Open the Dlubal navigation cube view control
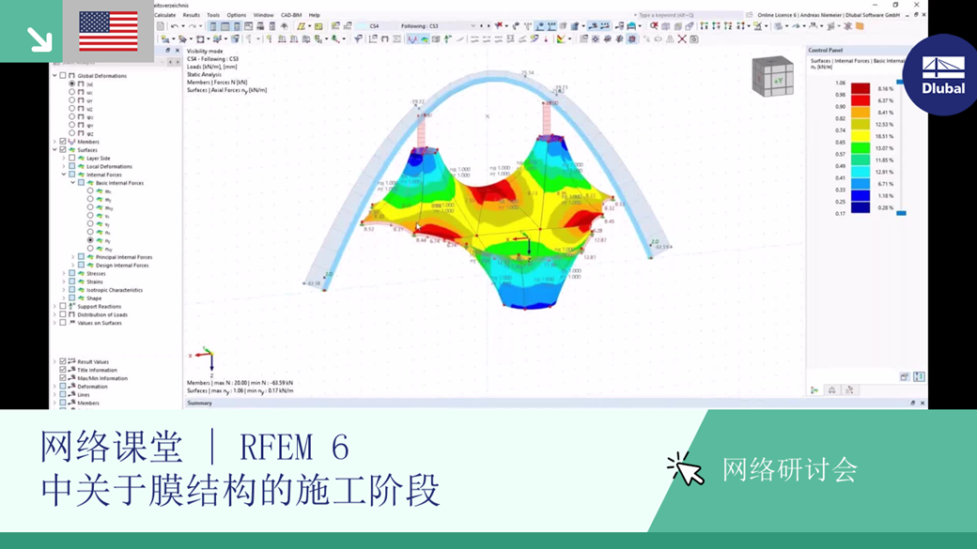977x549 pixels. [x=772, y=77]
